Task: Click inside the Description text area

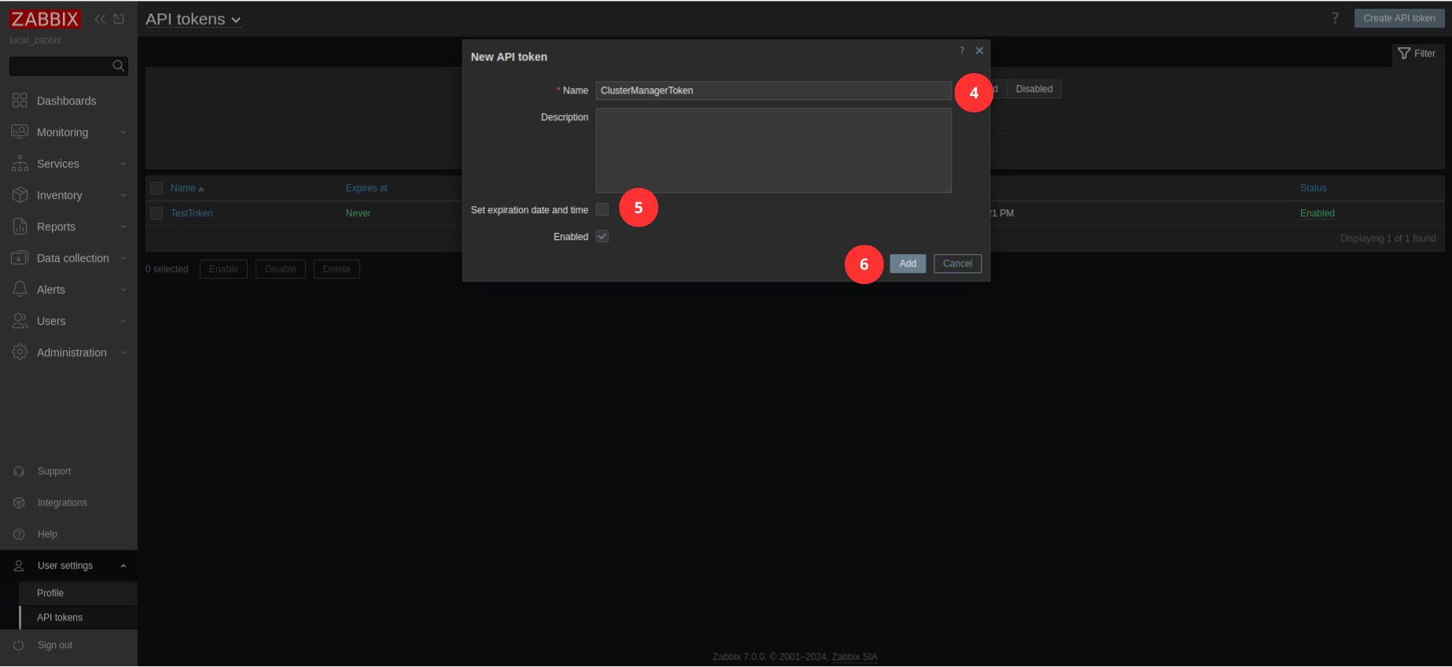Action: [773, 150]
